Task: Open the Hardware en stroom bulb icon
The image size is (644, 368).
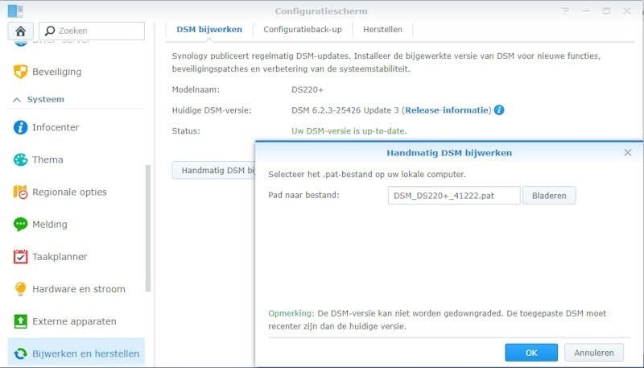Action: click(20, 289)
